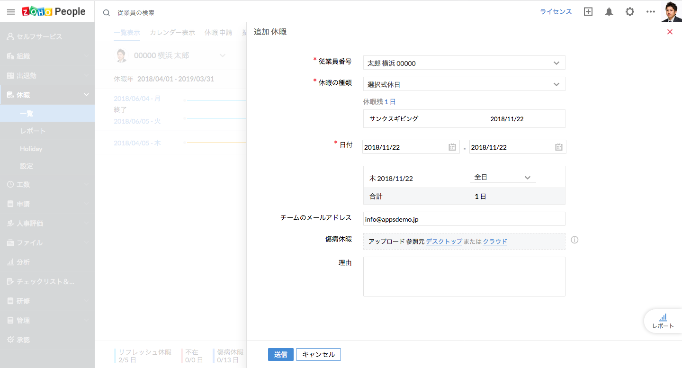
Task: Expand the 従業員番号 dropdown
Action: click(x=556, y=63)
